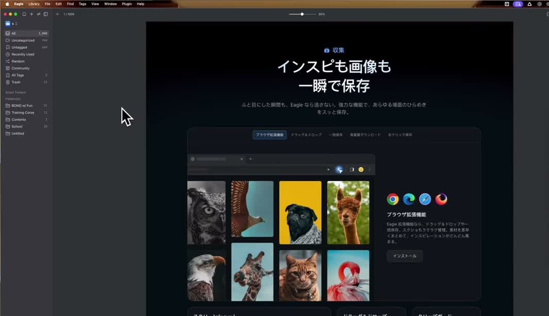Toggle the sidebar panel layout icon

pyautogui.click(x=45, y=14)
